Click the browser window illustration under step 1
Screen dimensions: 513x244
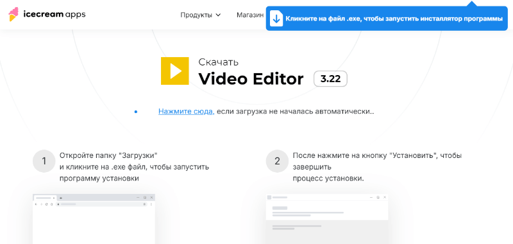94,219
